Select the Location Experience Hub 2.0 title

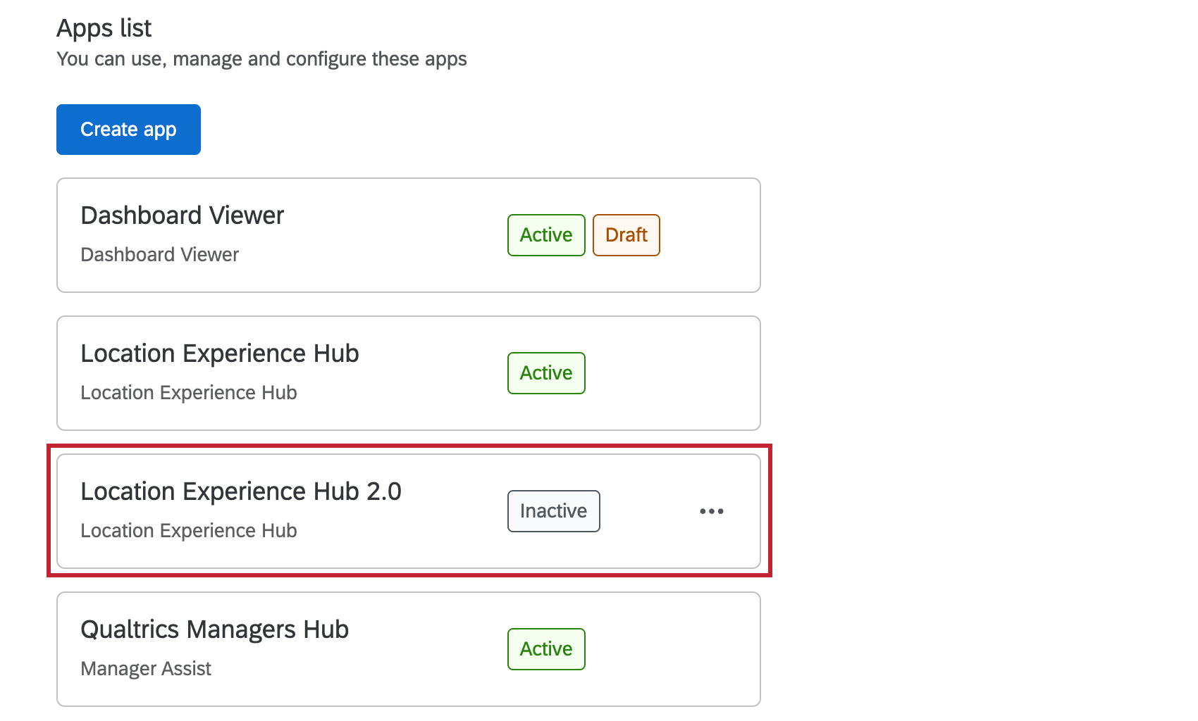[242, 491]
